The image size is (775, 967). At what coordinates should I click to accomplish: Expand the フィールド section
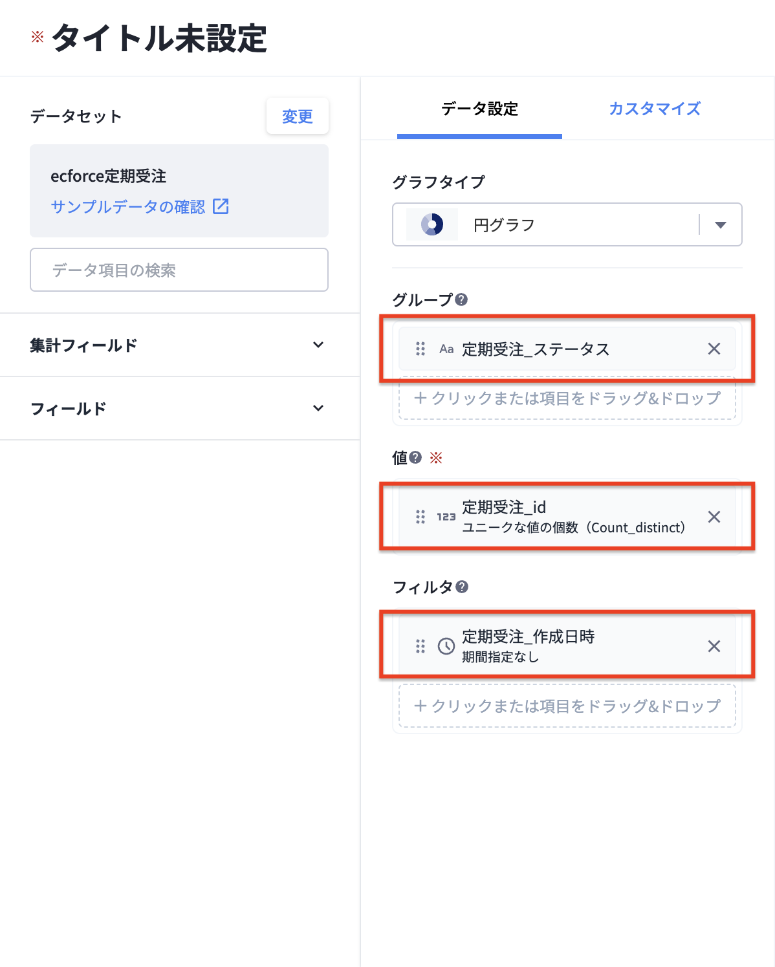(x=180, y=408)
